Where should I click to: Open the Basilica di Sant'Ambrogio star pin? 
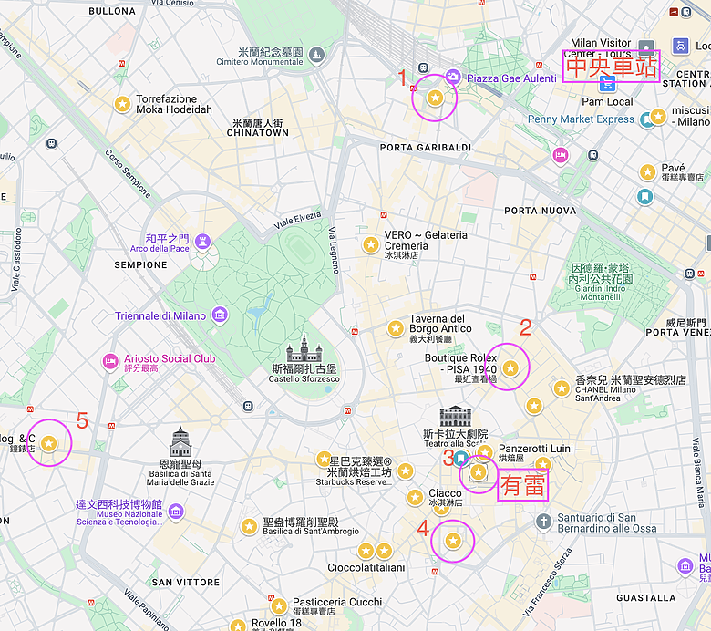coord(249,526)
